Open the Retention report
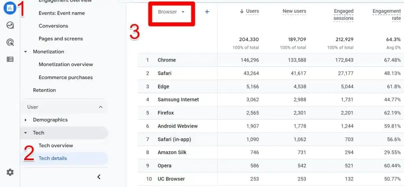Viewport: 404px width, 187px height. tap(44, 90)
